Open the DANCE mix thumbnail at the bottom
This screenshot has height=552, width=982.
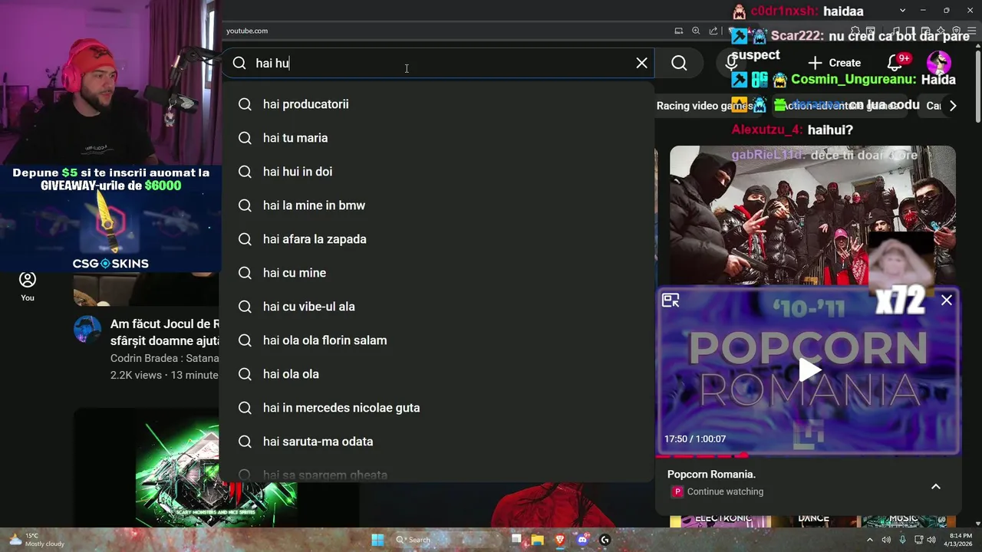tap(813, 521)
